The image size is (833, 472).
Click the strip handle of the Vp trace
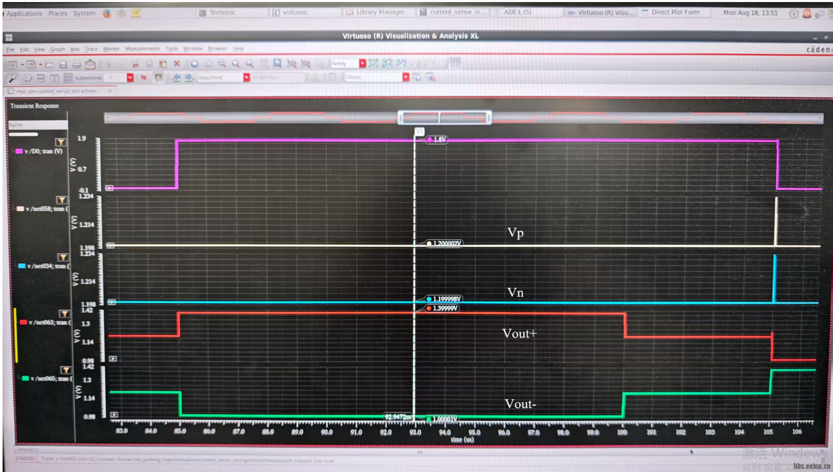click(x=110, y=245)
